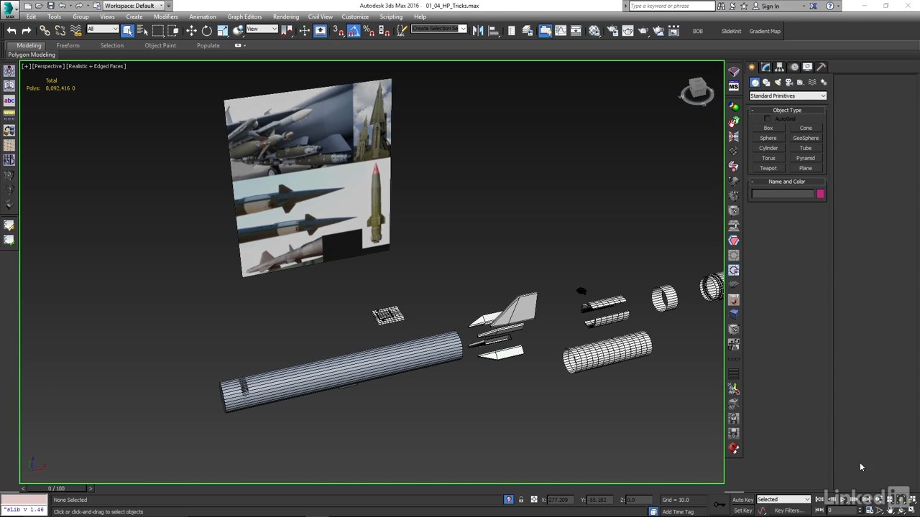Click the Select and Link chain icon
This screenshot has height=517, width=920.
click(45, 31)
